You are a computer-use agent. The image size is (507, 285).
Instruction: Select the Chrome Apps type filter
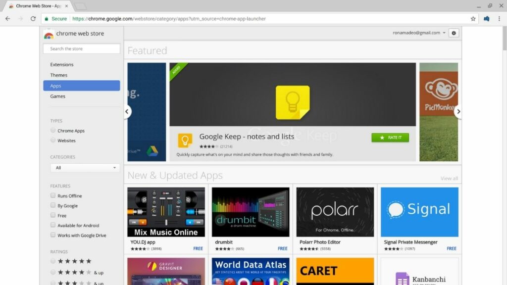(x=53, y=130)
